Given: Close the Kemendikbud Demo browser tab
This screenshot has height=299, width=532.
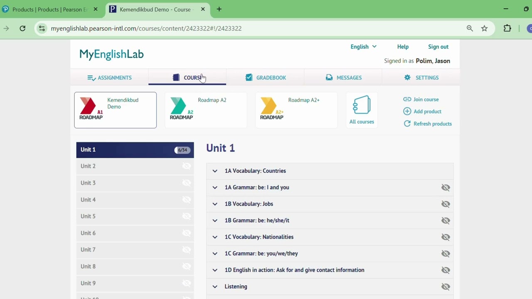Looking at the screenshot, I should [x=203, y=9].
